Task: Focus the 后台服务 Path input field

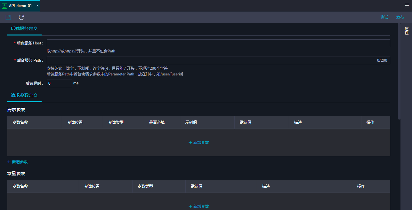Action: pyautogui.click(x=218, y=60)
